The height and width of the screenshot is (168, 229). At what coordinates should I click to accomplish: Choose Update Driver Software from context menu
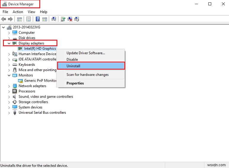(x=91, y=53)
